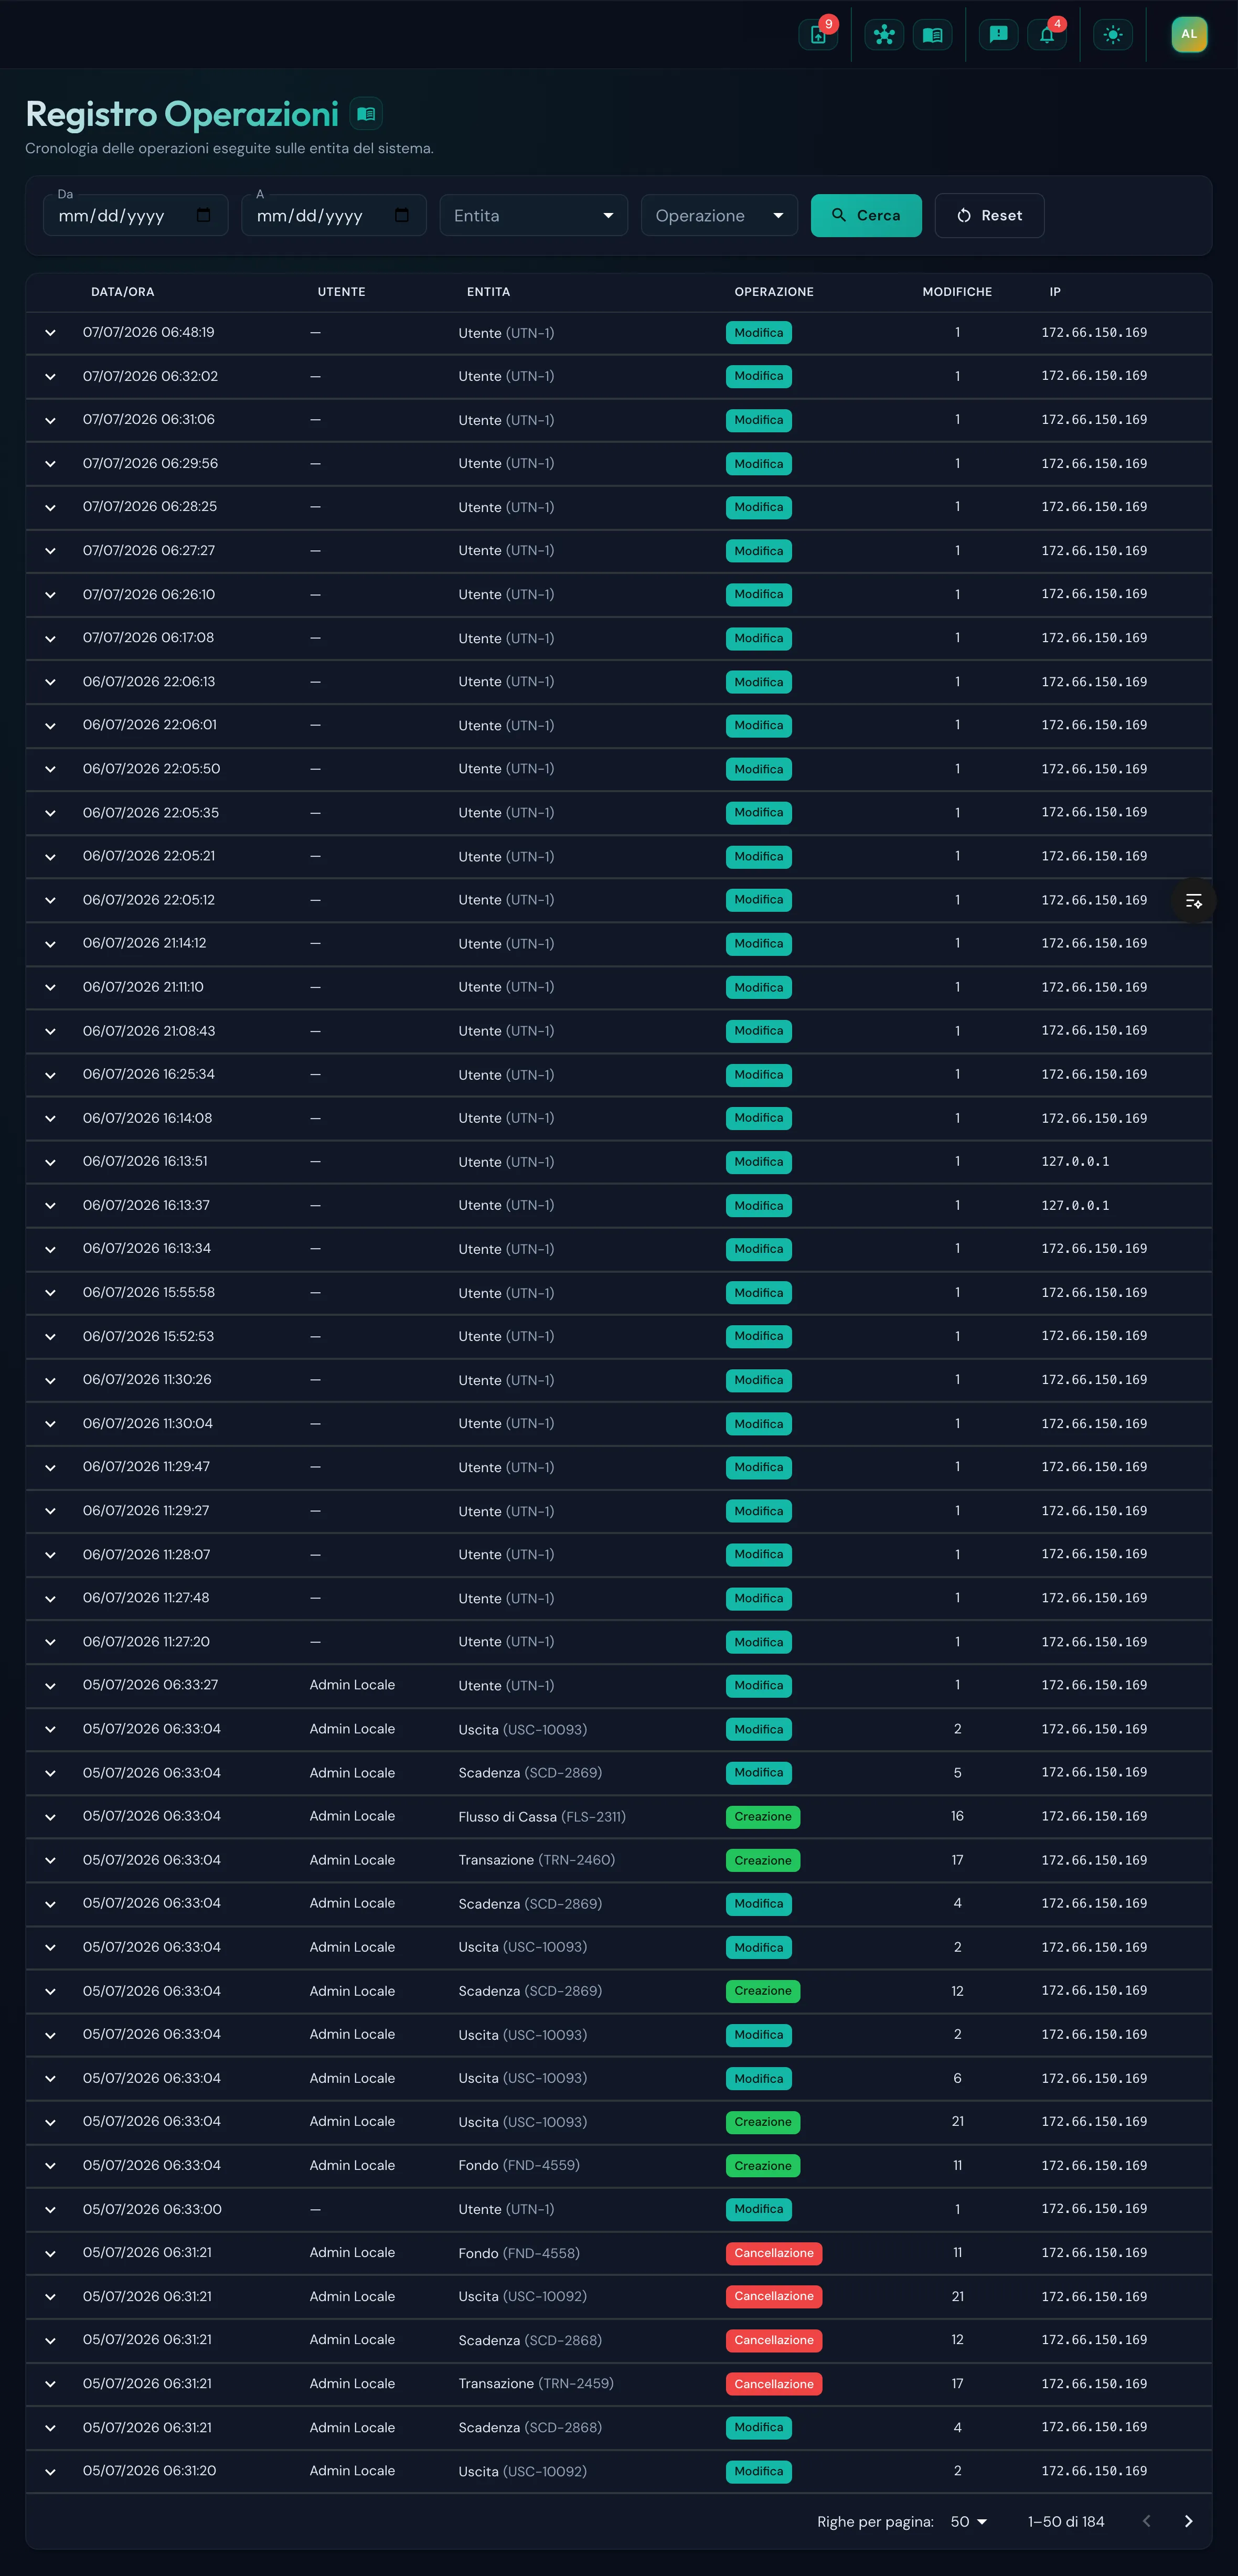Click the Reset button
Screen dimensions: 1238x2576
click(x=989, y=215)
